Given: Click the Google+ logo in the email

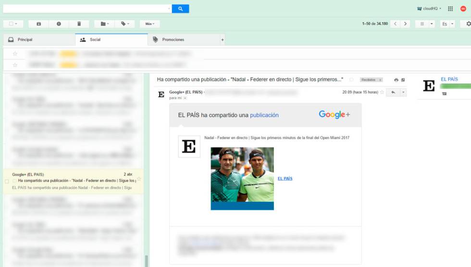Looking at the screenshot, I should click(335, 115).
